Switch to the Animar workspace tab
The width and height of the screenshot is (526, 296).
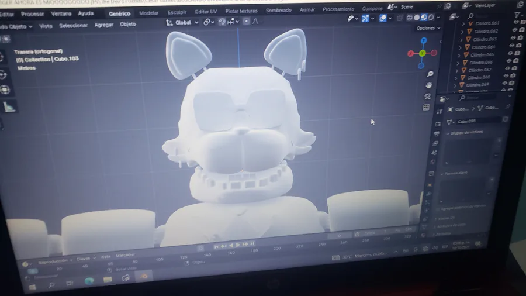[x=307, y=9]
